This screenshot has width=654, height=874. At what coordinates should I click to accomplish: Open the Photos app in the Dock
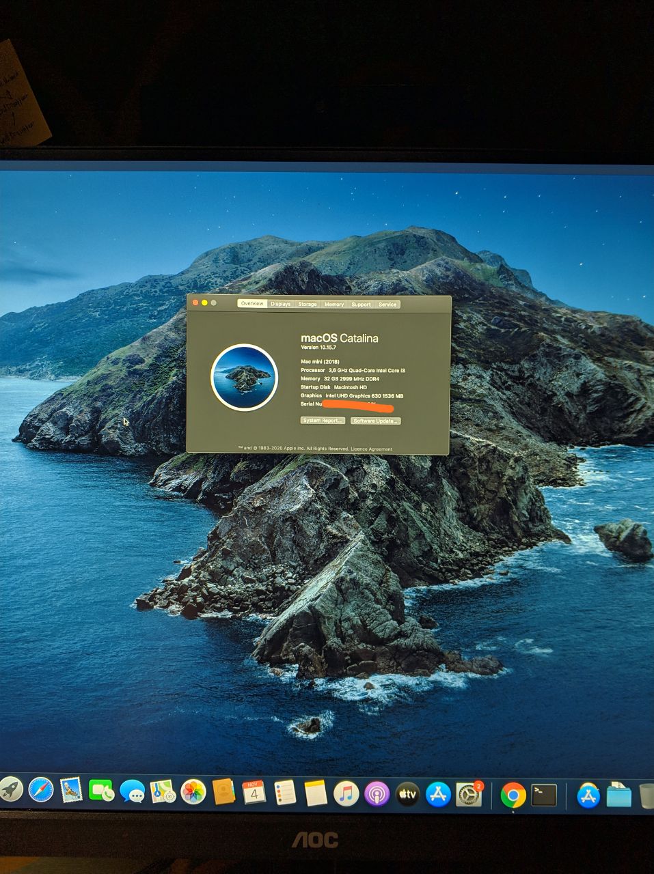193,792
